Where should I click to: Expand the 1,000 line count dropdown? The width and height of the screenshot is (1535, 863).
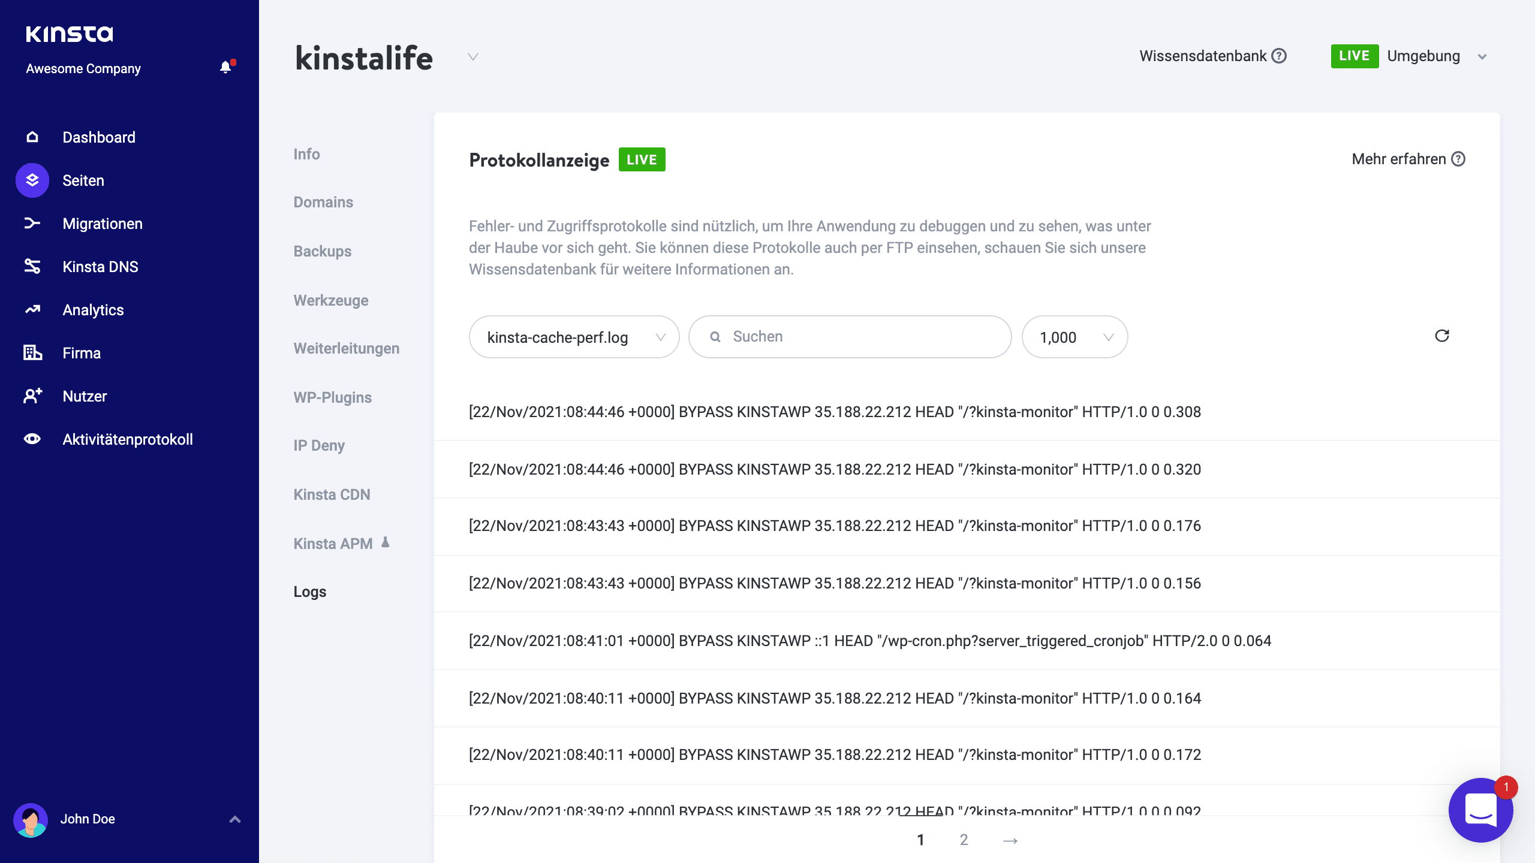1074,337
